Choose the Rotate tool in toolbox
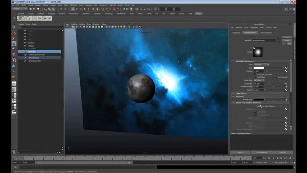307x173 pixels. tap(14, 49)
